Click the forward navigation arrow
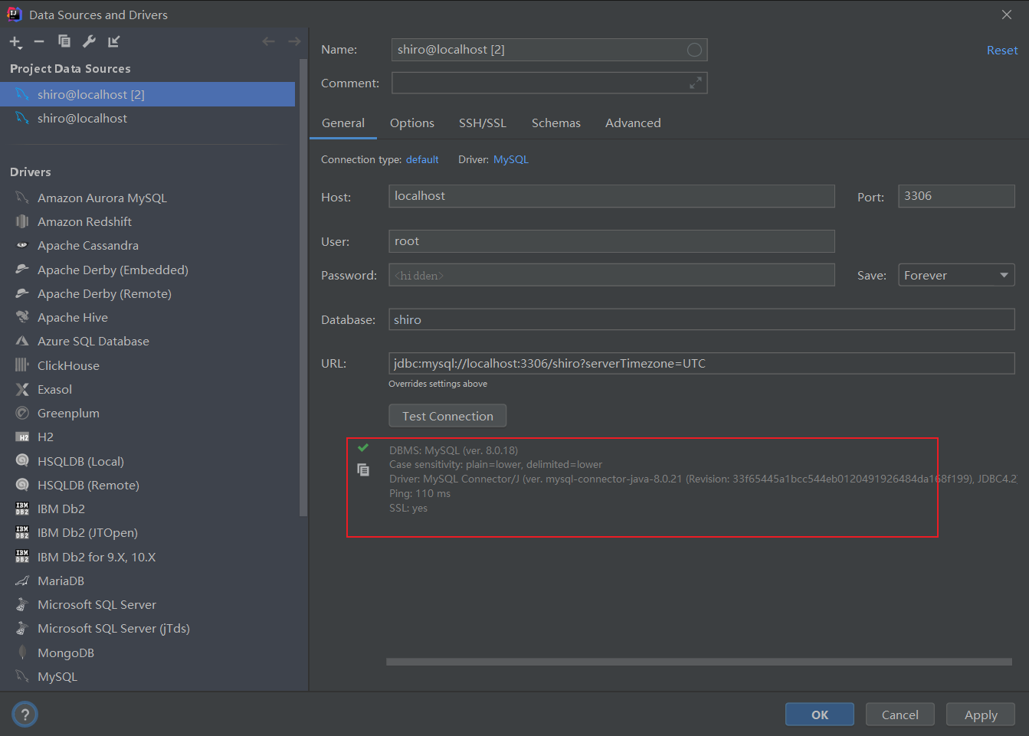The height and width of the screenshot is (736, 1029). click(293, 41)
